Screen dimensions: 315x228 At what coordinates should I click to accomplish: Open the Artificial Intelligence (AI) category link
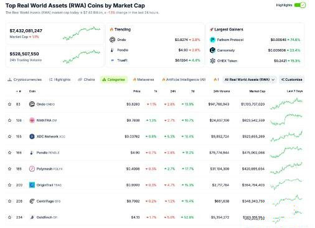coord(184,80)
